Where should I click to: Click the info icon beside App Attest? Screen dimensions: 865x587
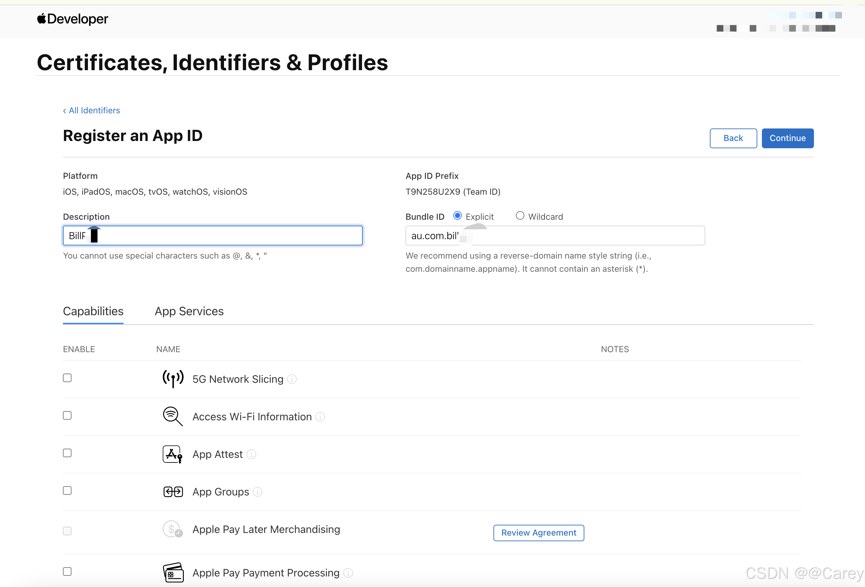[x=252, y=454]
